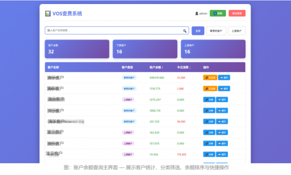Click the magnifier icon in search box
Viewport: 291px width, 175px height.
185,31
